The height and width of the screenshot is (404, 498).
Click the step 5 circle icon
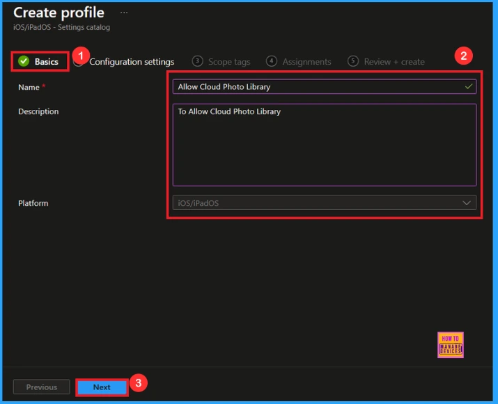click(x=353, y=61)
